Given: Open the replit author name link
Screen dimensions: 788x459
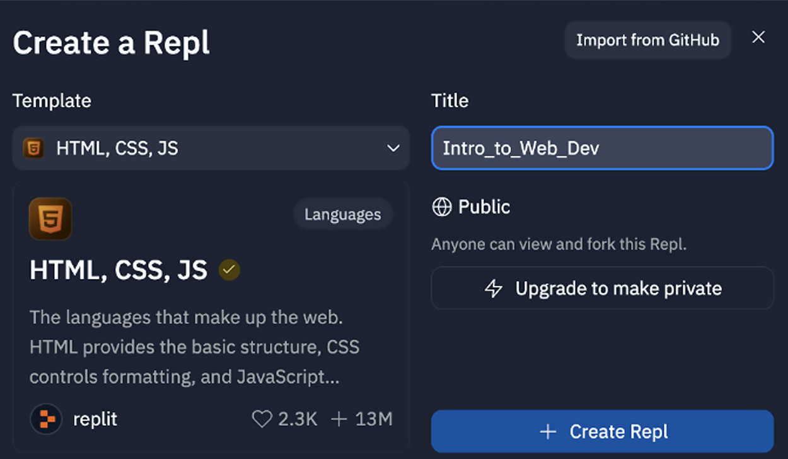Looking at the screenshot, I should (x=95, y=419).
